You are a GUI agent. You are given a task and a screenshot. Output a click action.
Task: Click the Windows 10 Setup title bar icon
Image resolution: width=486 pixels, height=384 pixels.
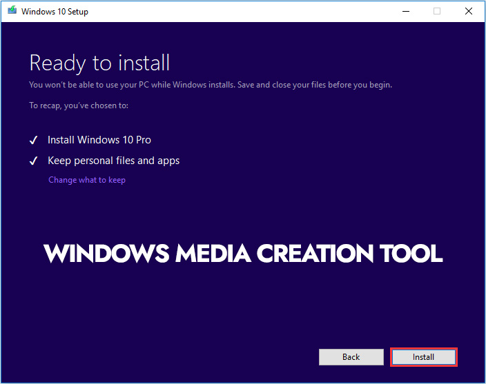coord(12,11)
